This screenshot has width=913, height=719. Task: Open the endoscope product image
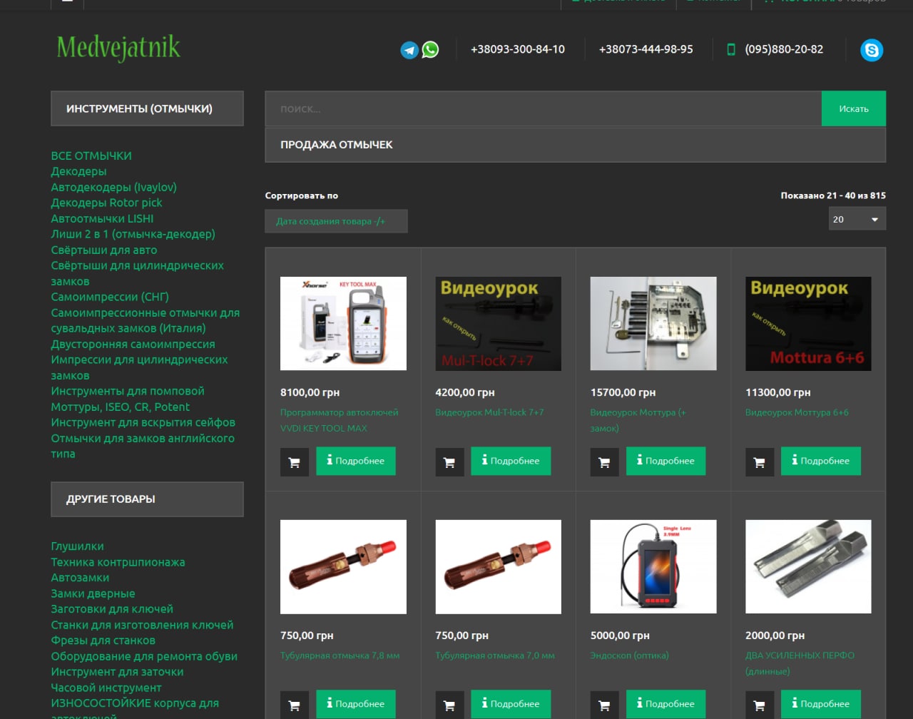(x=653, y=566)
